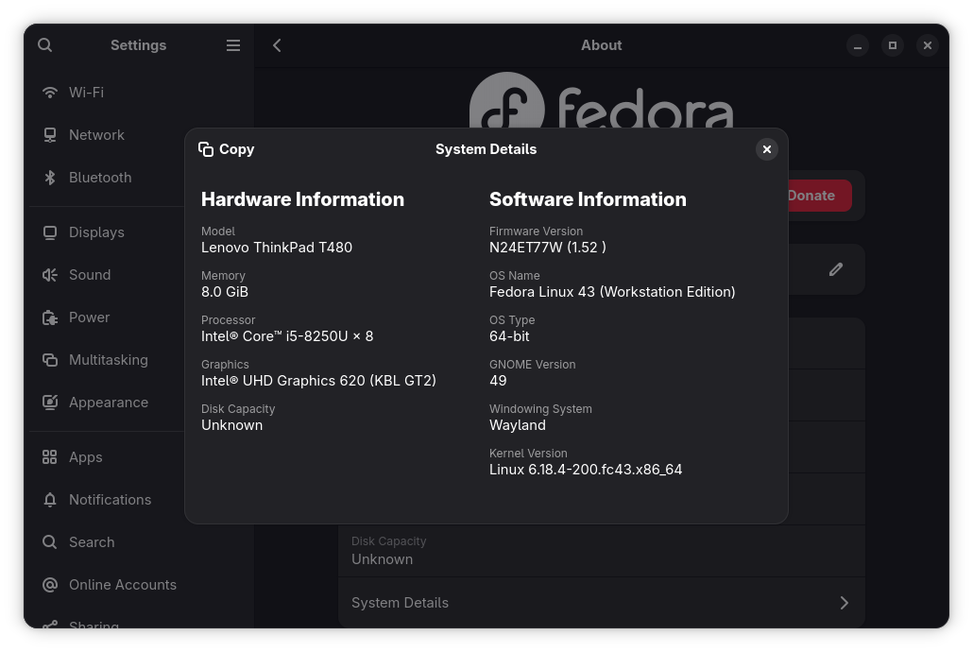The height and width of the screenshot is (652, 973).
Task: Open the Settings hamburger menu
Action: 233,45
